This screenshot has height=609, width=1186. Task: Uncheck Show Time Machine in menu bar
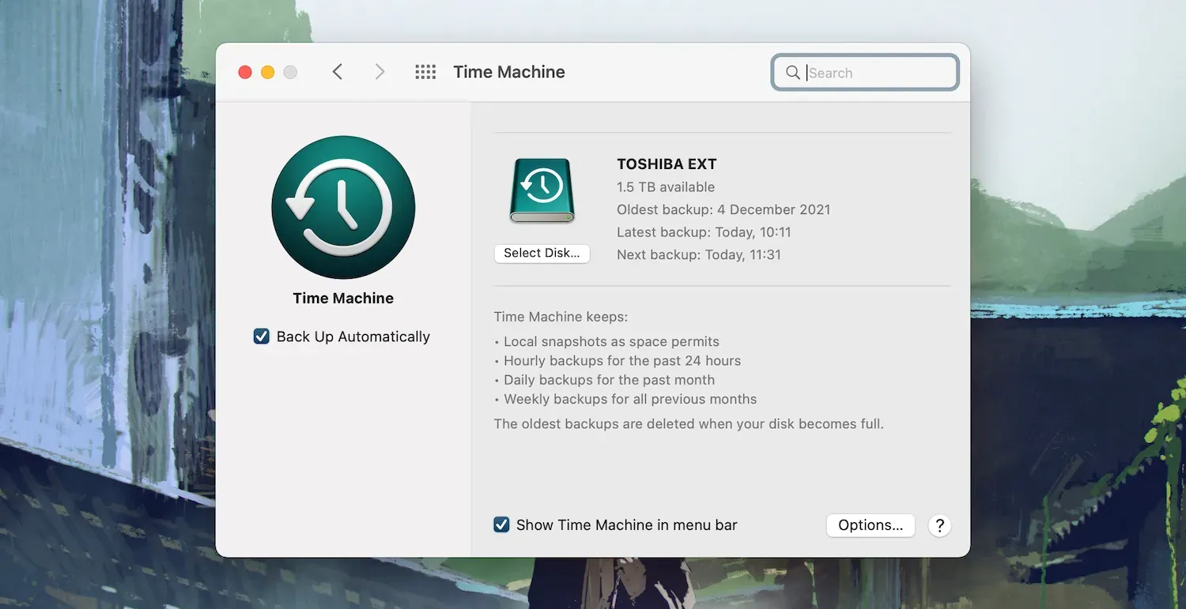tap(501, 524)
